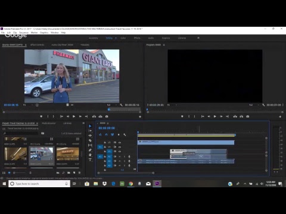Play the Source monitor clip

(x=74, y=117)
